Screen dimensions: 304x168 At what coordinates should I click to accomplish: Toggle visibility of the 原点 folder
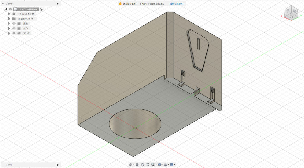(14, 23)
